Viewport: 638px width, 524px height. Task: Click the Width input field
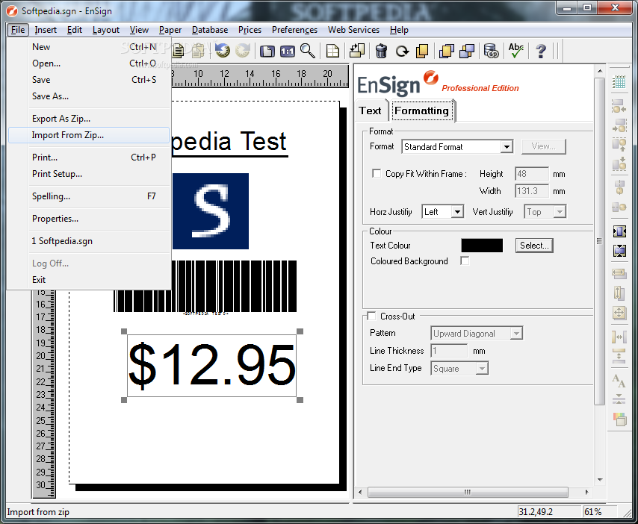coord(532,191)
